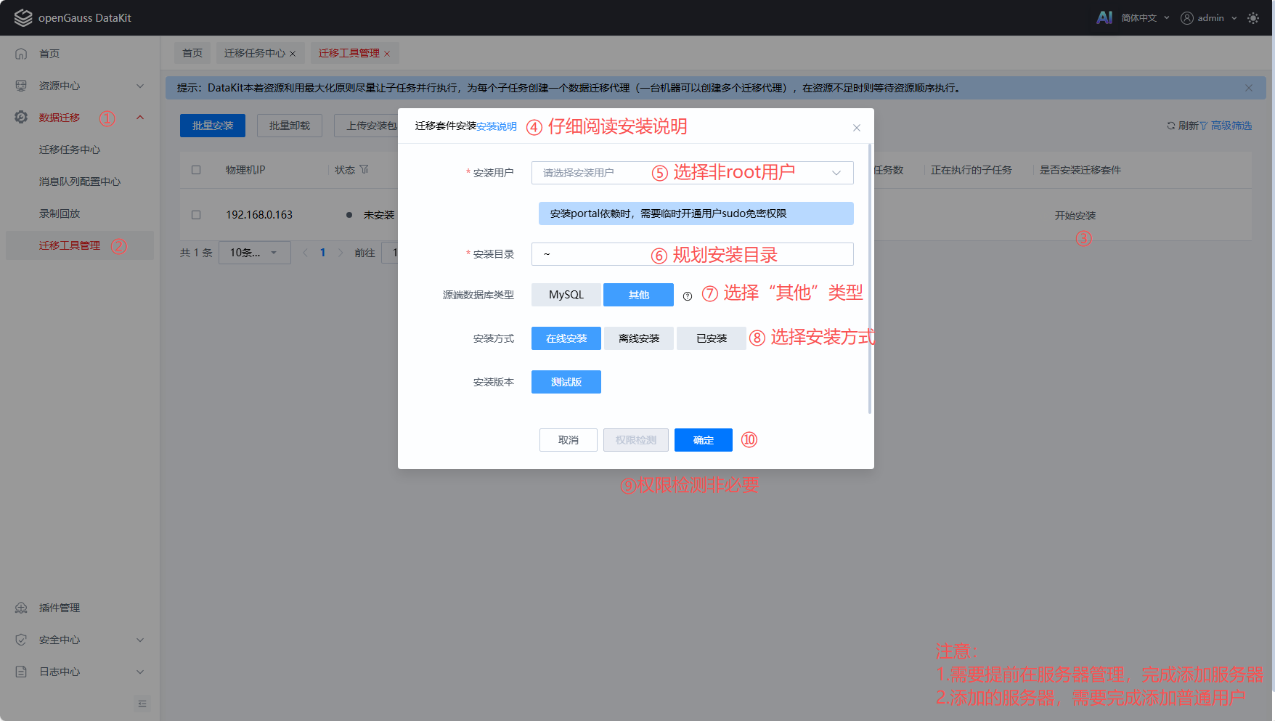Image resolution: width=1275 pixels, height=721 pixels.
Task: Check the table header select-all checkbox
Action: (x=196, y=170)
